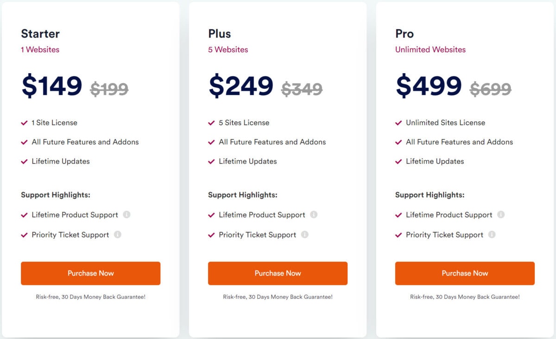
Task: Select the Plus plan heading
Action: [x=220, y=34]
